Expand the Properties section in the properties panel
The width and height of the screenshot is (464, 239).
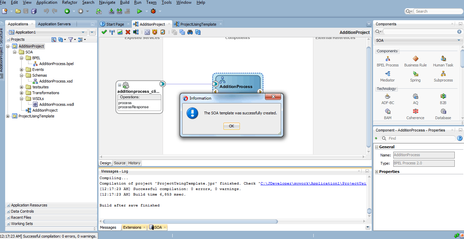pyautogui.click(x=377, y=172)
